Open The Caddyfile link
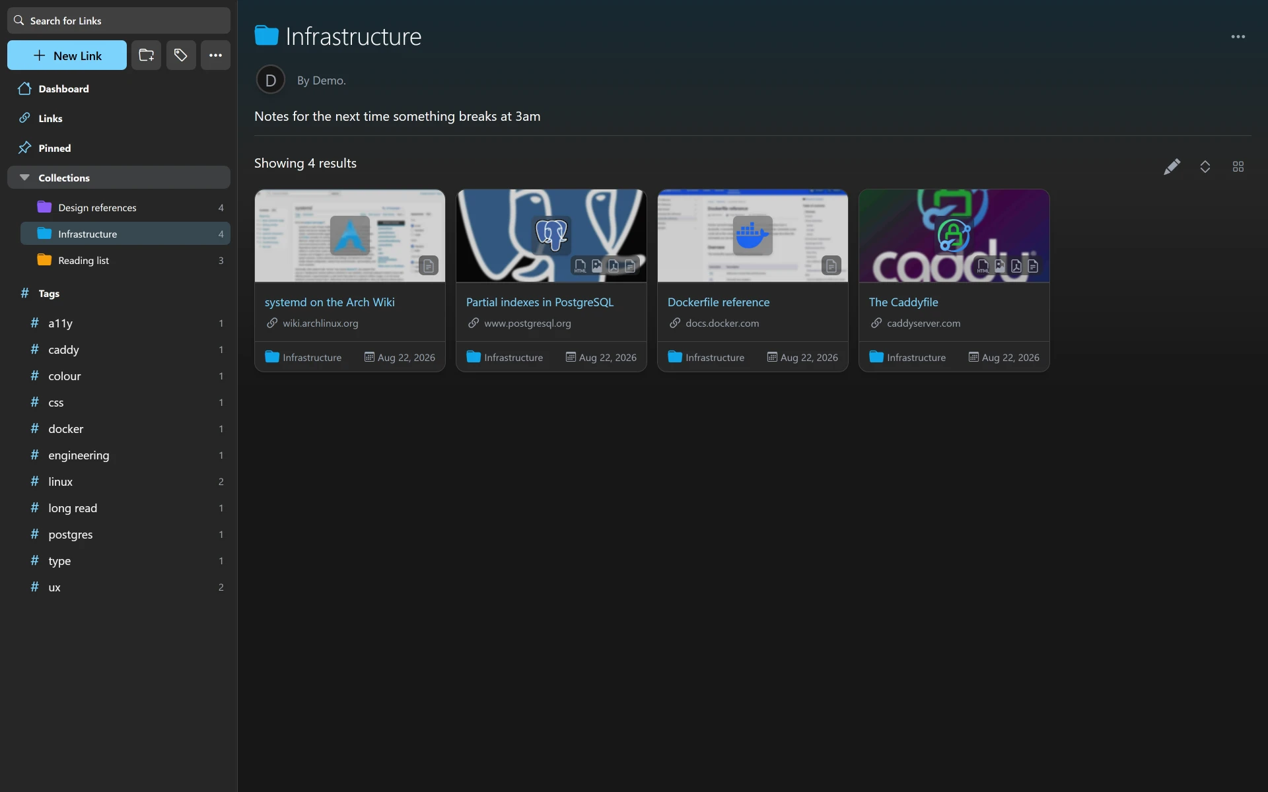Viewport: 1268px width, 792px height. click(x=903, y=302)
